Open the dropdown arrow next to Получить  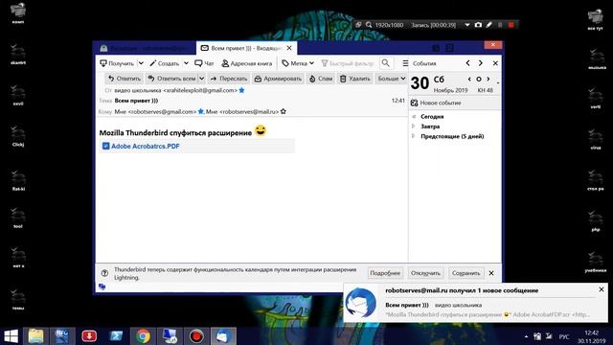click(x=141, y=63)
